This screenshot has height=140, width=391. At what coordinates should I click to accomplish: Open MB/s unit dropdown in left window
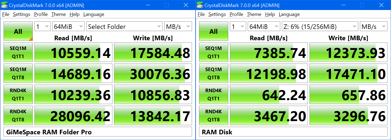click(178, 26)
